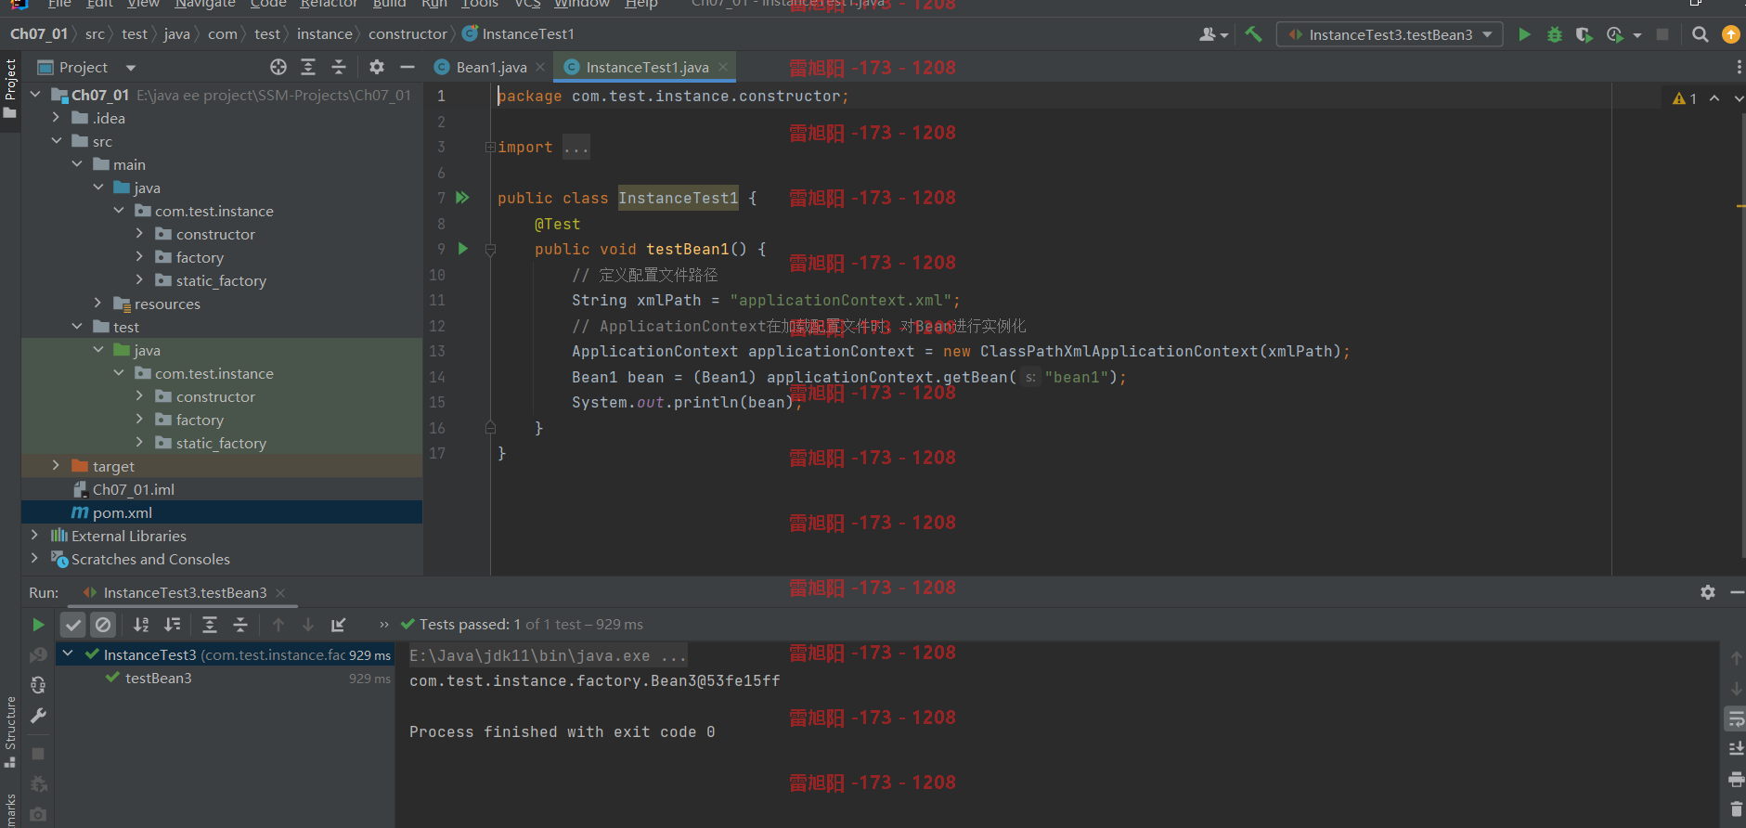
Task: Click the Build Project hammer icon
Action: (1253, 34)
